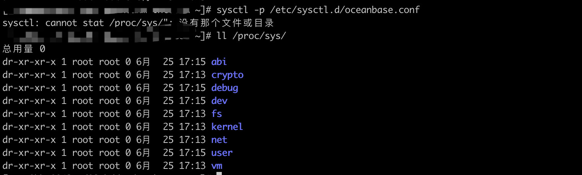Click the net directory name
Screen dimensions: 582x175
tap(219, 140)
